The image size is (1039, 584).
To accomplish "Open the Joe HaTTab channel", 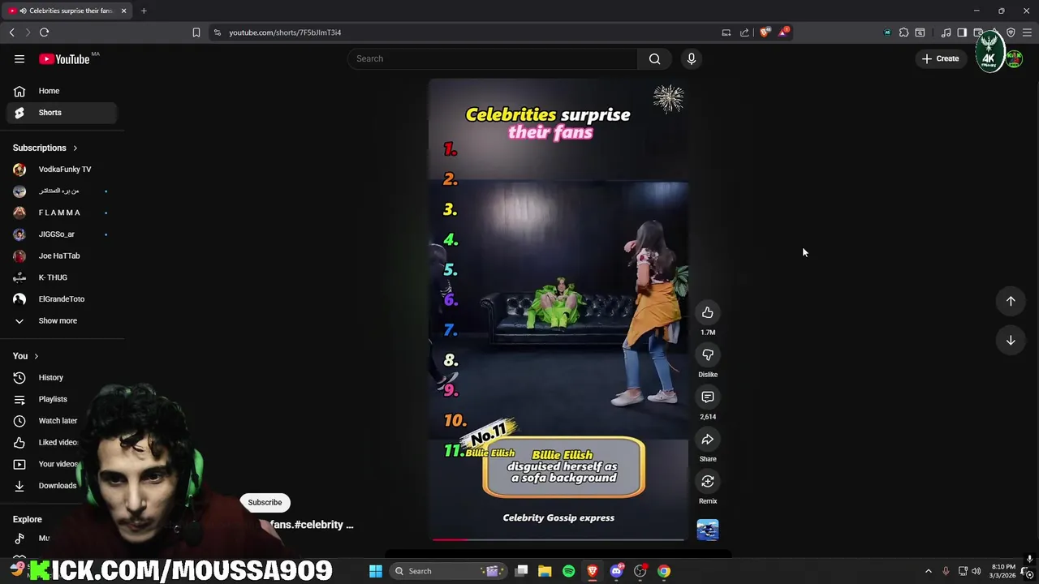I will (x=63, y=255).
